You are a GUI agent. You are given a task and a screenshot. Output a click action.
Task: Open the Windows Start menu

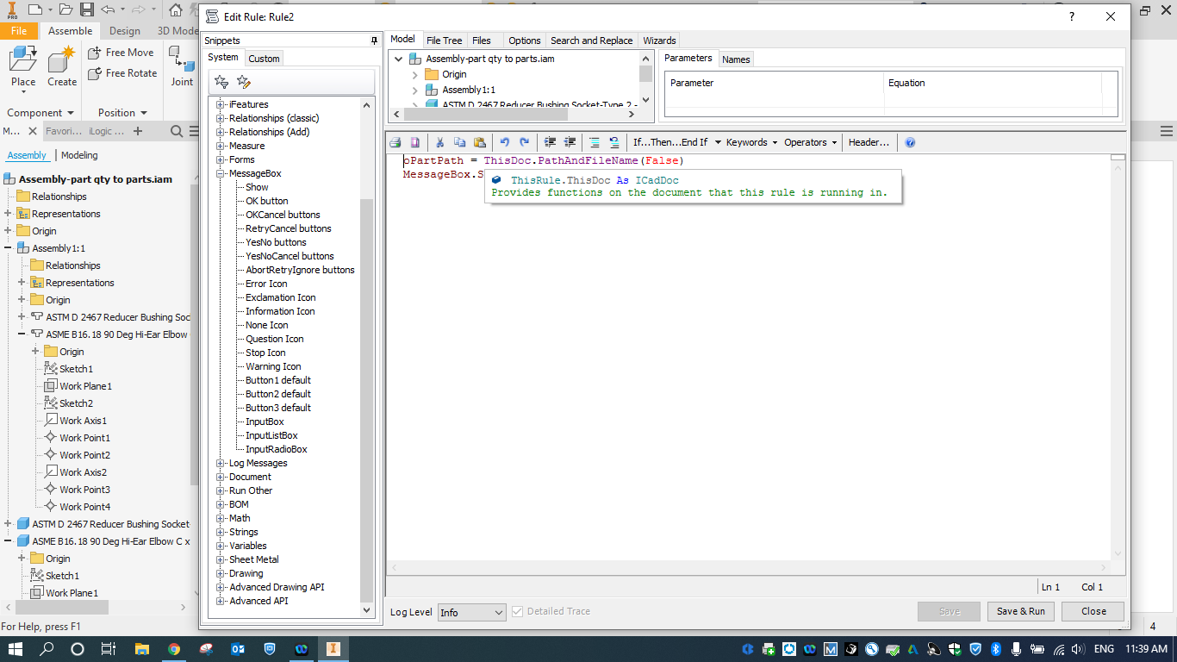pyautogui.click(x=16, y=649)
